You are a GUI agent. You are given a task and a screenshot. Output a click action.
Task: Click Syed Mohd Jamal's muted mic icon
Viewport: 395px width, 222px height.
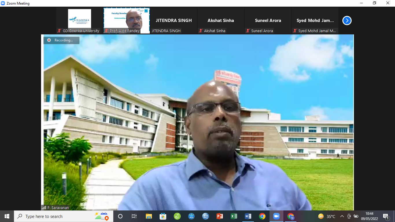coord(295,31)
